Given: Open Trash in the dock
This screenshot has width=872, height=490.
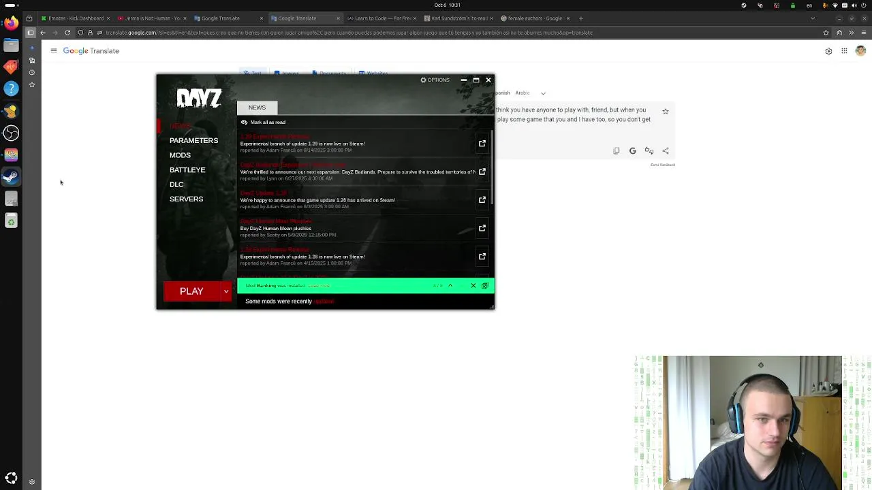Looking at the screenshot, I should [11, 220].
